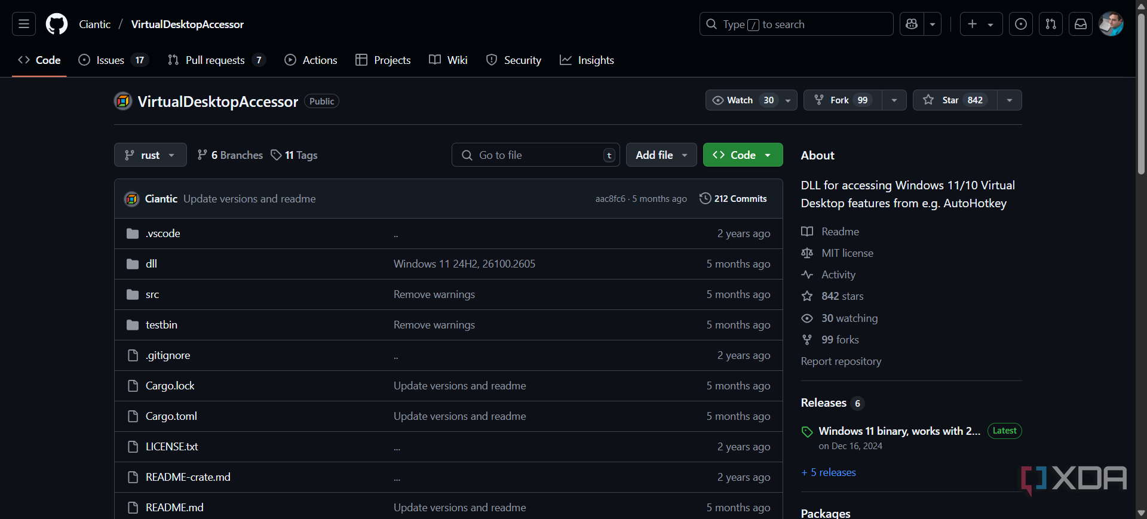View 11 Tags list

click(294, 155)
